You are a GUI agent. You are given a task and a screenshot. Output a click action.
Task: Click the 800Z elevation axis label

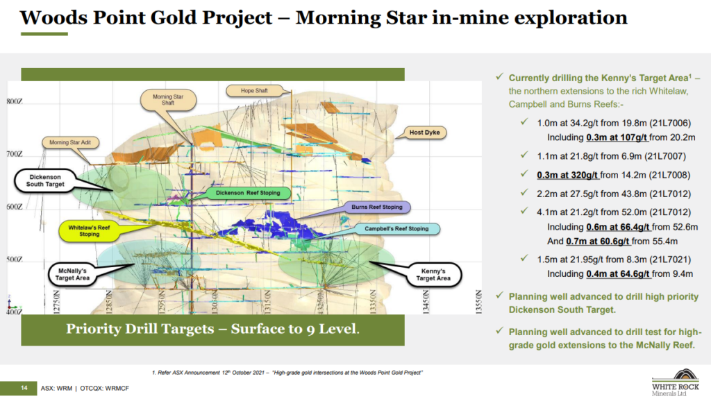tap(15, 101)
